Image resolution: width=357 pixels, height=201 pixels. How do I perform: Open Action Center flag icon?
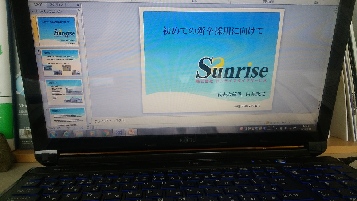pyautogui.click(x=295, y=128)
